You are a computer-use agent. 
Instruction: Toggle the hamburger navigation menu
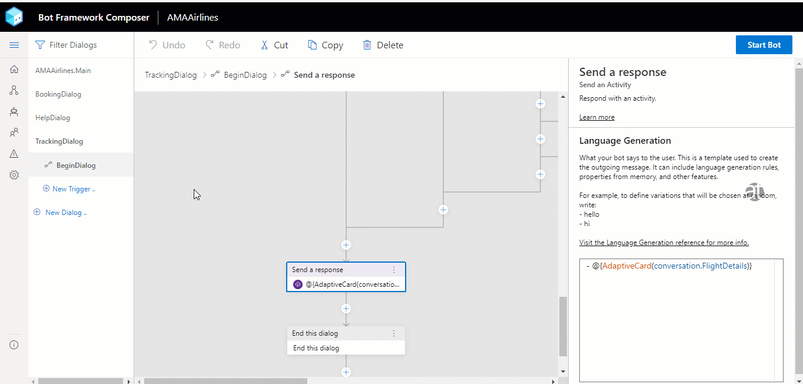[x=14, y=45]
